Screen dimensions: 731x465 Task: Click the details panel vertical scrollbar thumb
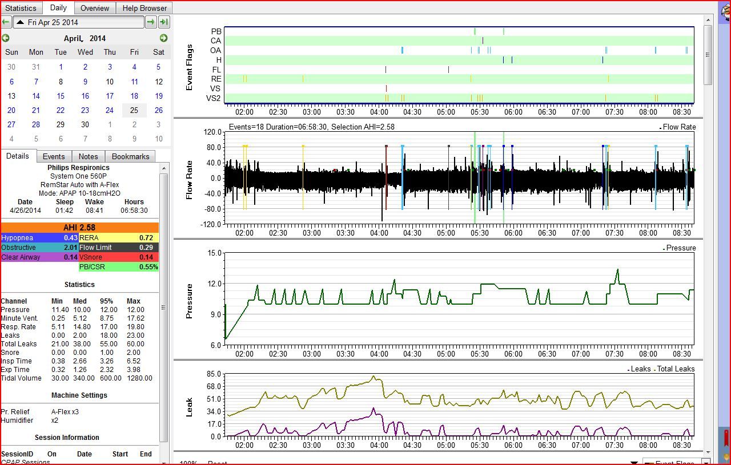[x=164, y=307]
